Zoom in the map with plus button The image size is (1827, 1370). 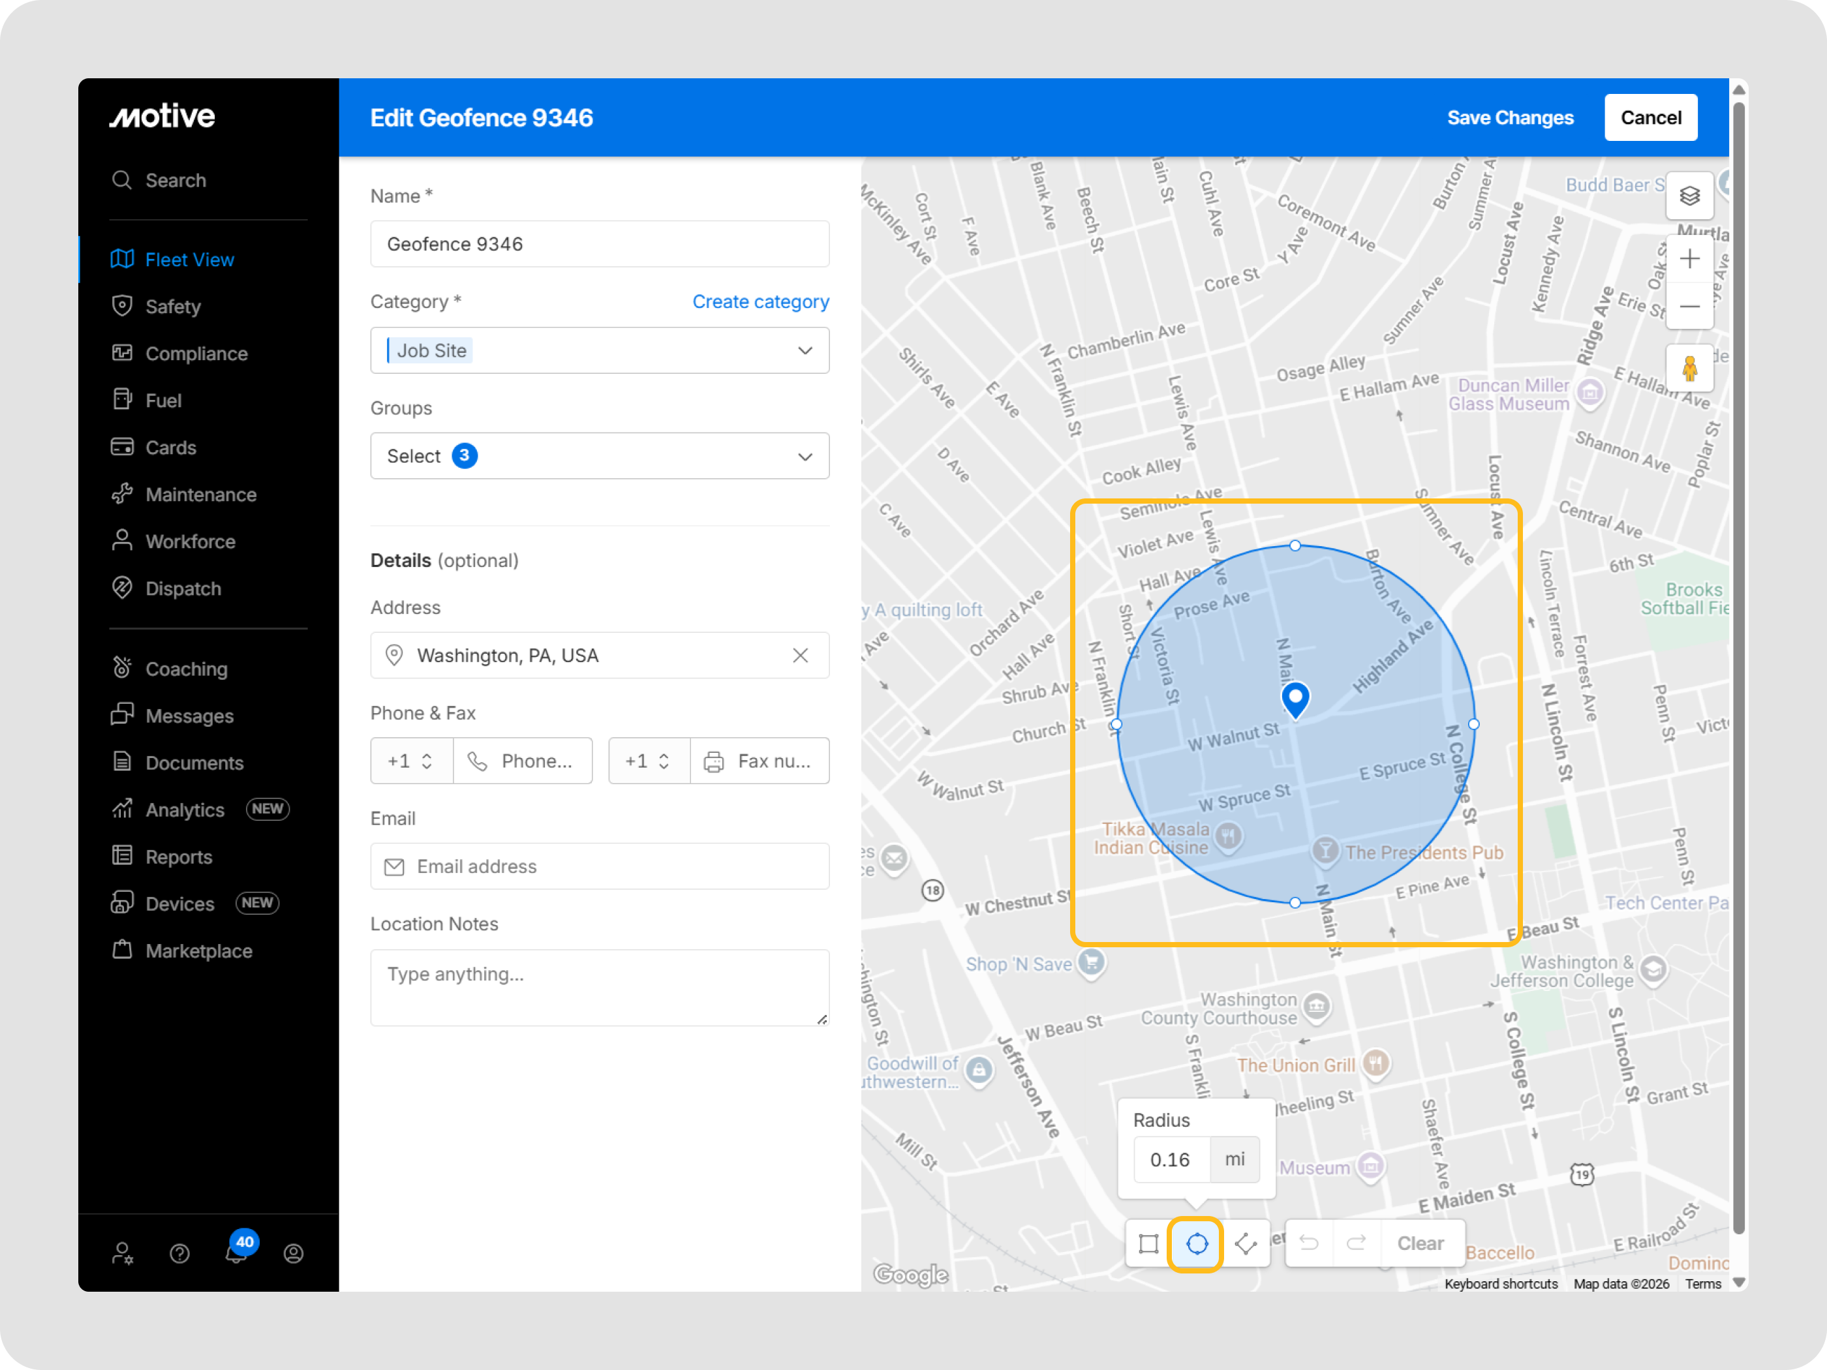1689,259
